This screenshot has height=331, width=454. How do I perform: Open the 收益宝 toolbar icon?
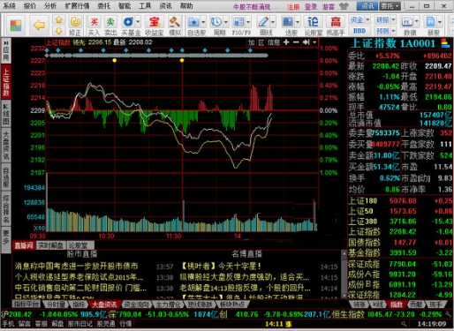[155, 25]
